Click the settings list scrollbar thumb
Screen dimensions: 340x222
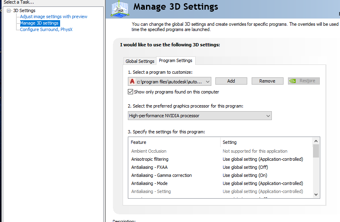316,151
